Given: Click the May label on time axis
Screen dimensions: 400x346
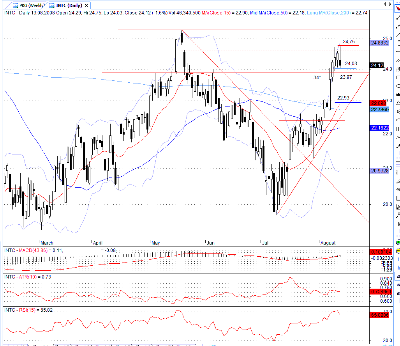Looking at the screenshot, I should [156, 243].
